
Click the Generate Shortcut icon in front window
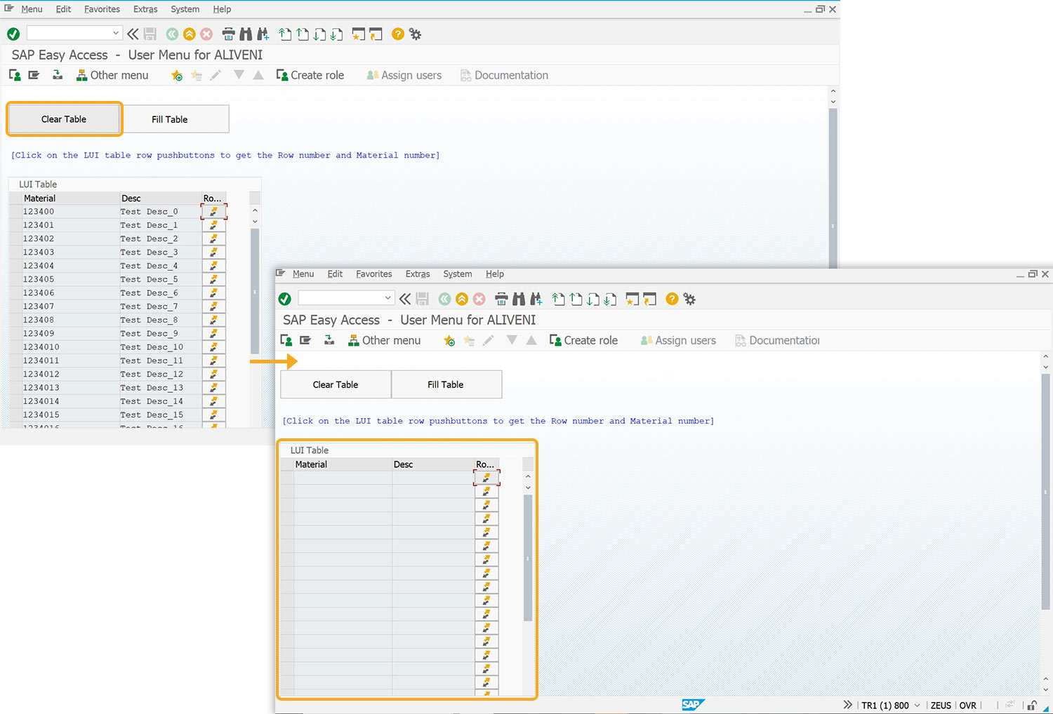coord(650,299)
